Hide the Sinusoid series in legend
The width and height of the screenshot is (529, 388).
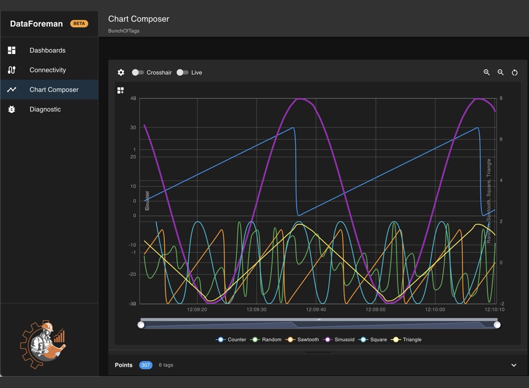339,340
